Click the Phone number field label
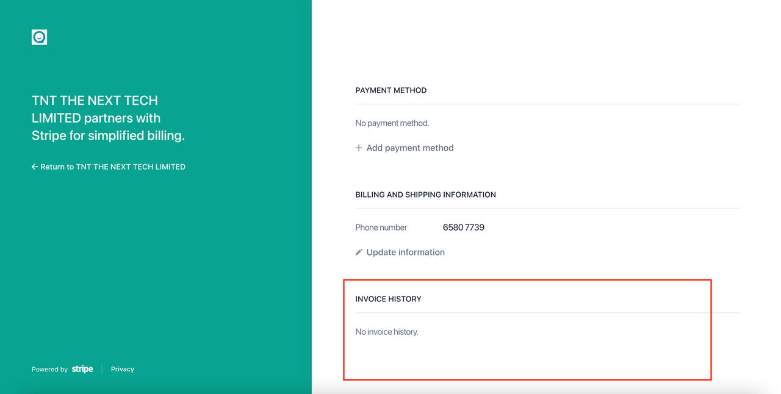This screenshot has height=394, width=781. pyautogui.click(x=381, y=227)
